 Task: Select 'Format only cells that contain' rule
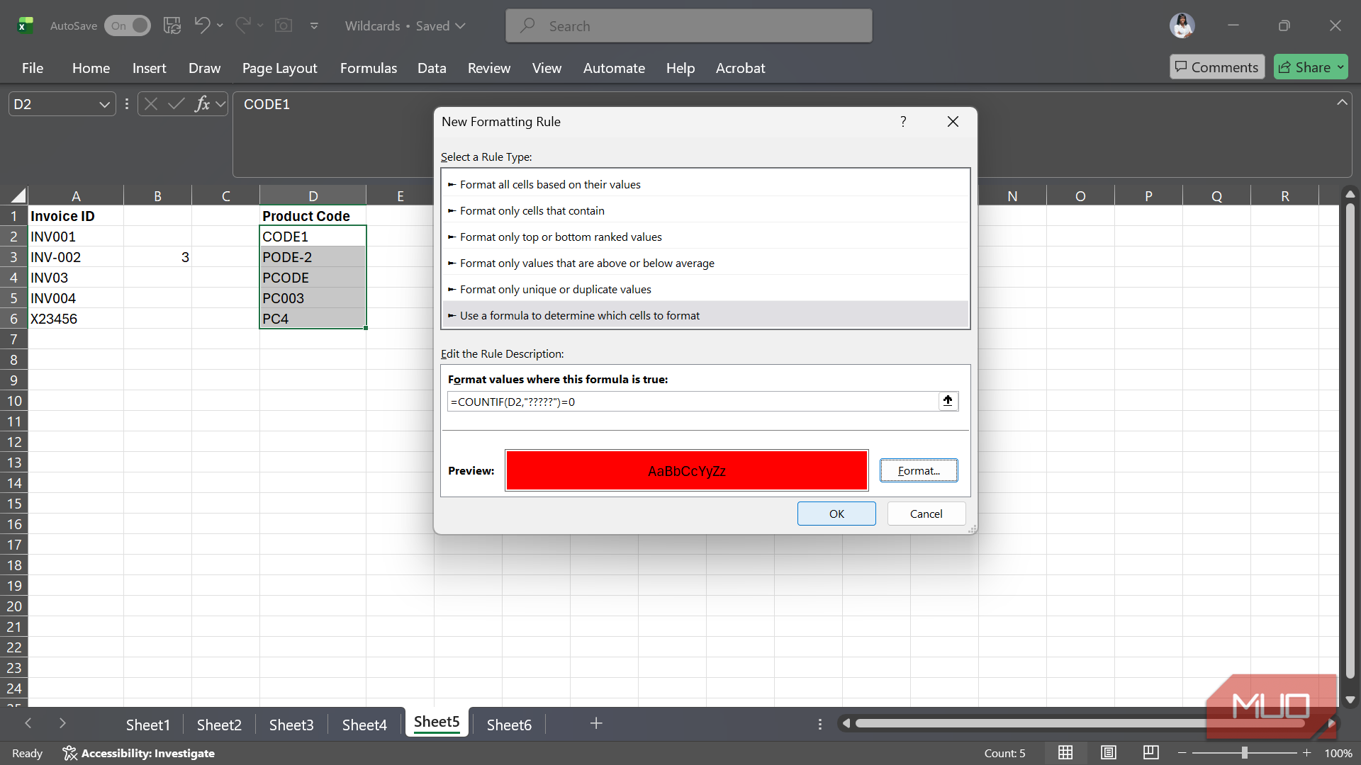[x=705, y=210]
